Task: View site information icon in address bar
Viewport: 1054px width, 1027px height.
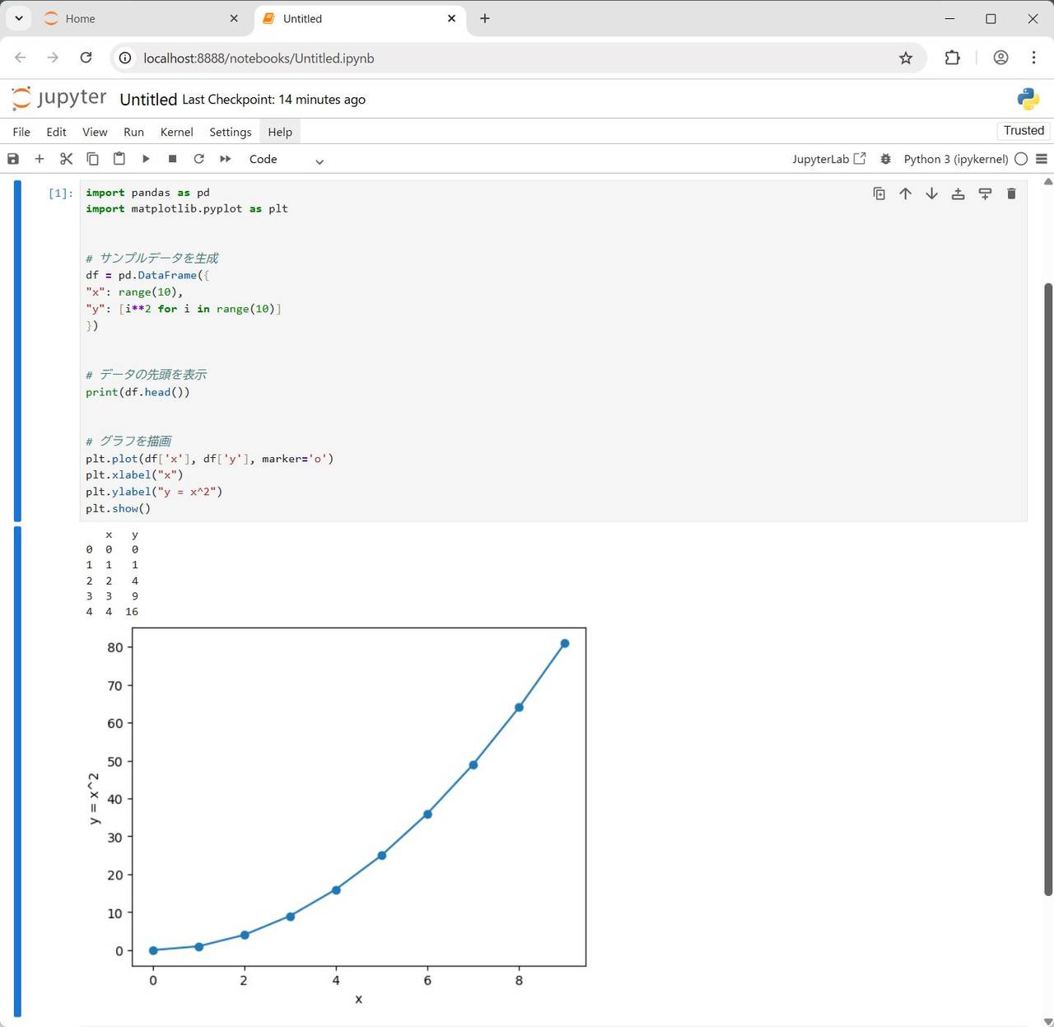Action: (x=125, y=58)
